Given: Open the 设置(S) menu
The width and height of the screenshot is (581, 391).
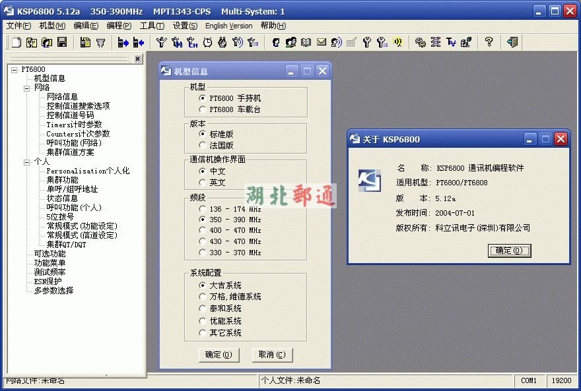Looking at the screenshot, I should (185, 26).
